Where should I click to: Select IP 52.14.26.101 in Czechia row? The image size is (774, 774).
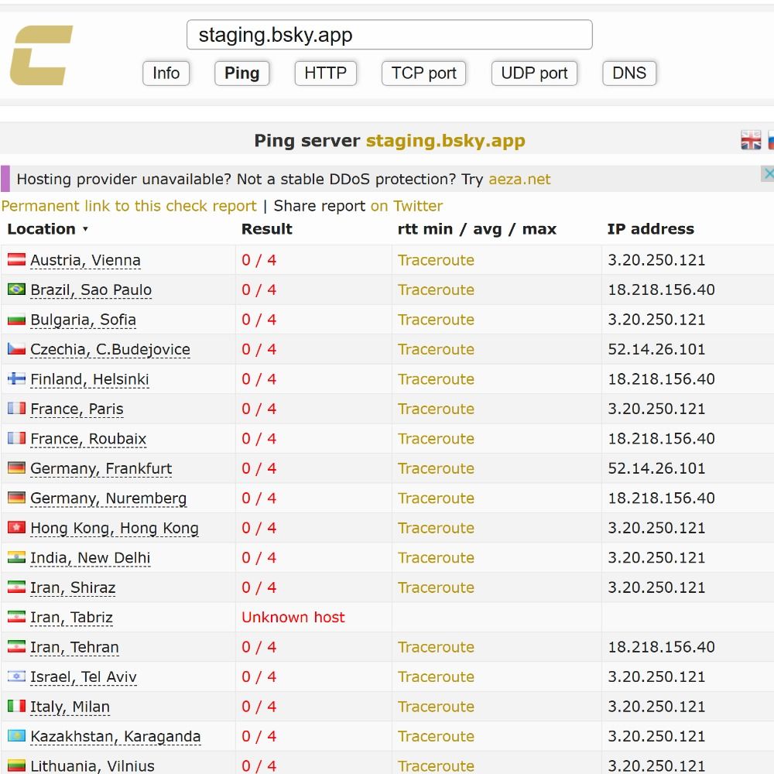pos(656,350)
